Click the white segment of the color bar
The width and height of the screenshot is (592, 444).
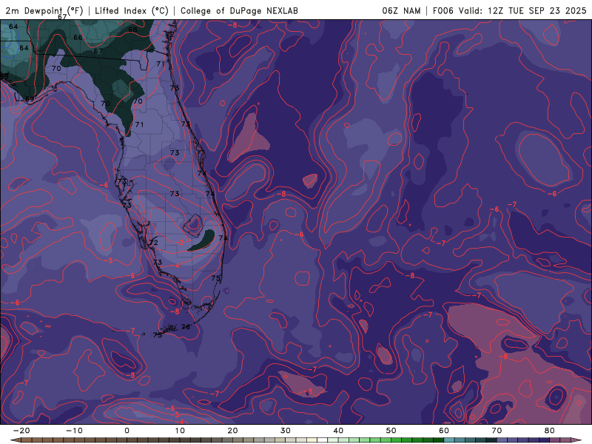click(x=322, y=440)
